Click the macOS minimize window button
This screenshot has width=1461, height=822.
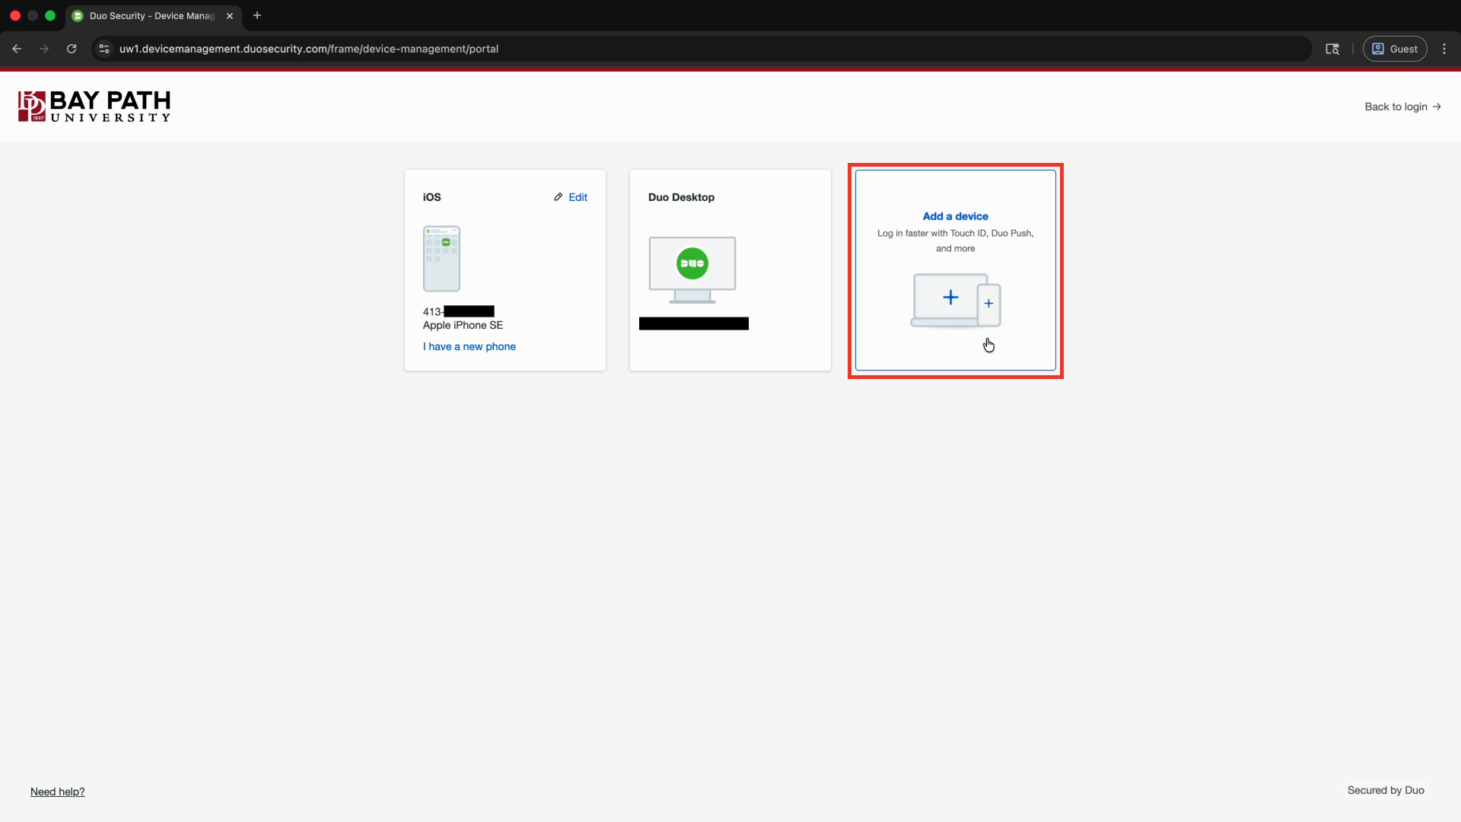(x=33, y=15)
